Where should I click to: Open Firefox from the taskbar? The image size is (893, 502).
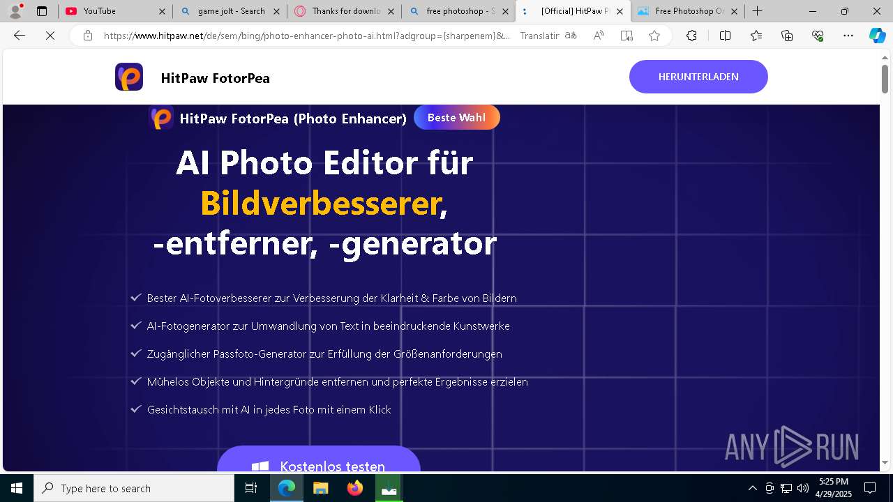tap(354, 488)
